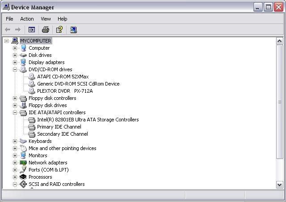The image size is (286, 202).
Task: Expand the Floppy disk drives node
Action: click(x=15, y=105)
